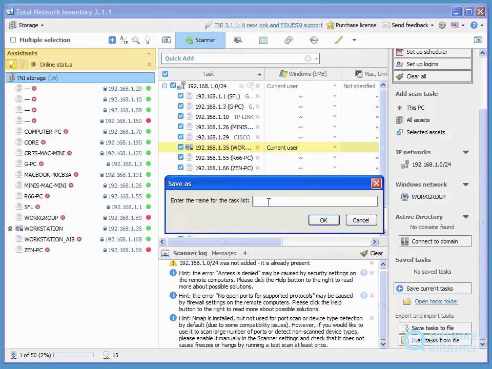Select WORKSTATION in the asset tree
The width and height of the screenshot is (492, 369).
[x=44, y=229]
